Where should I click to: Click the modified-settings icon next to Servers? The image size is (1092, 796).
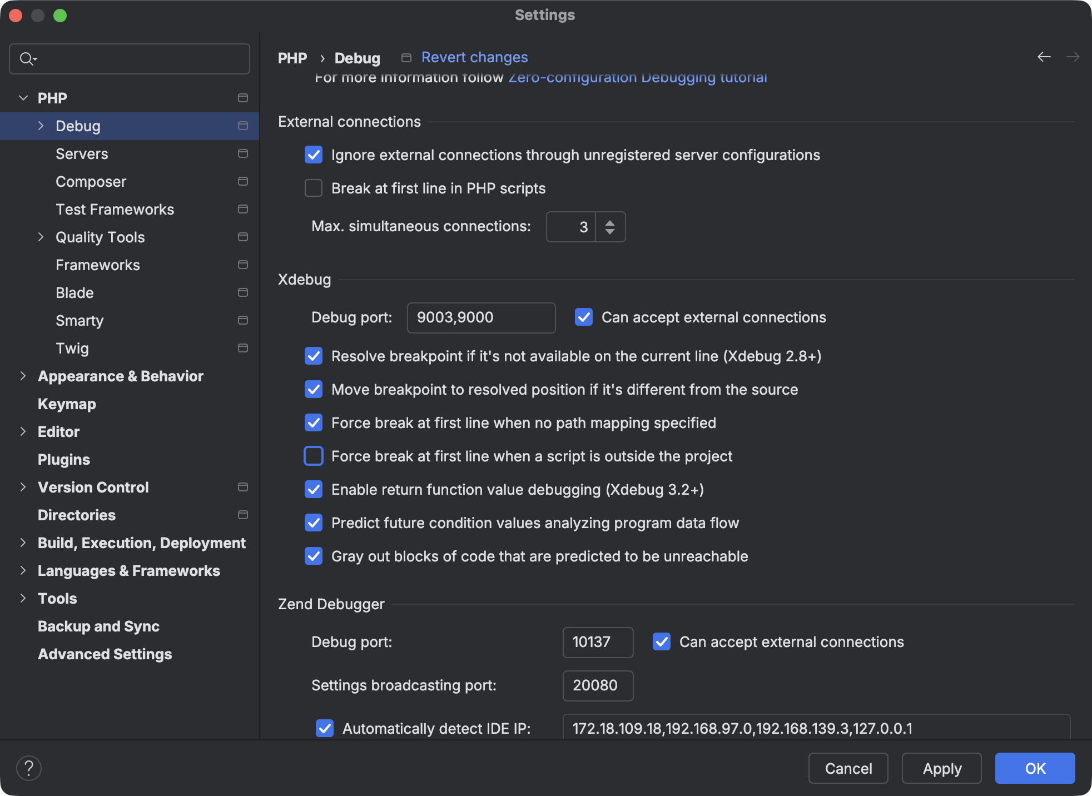pos(243,153)
